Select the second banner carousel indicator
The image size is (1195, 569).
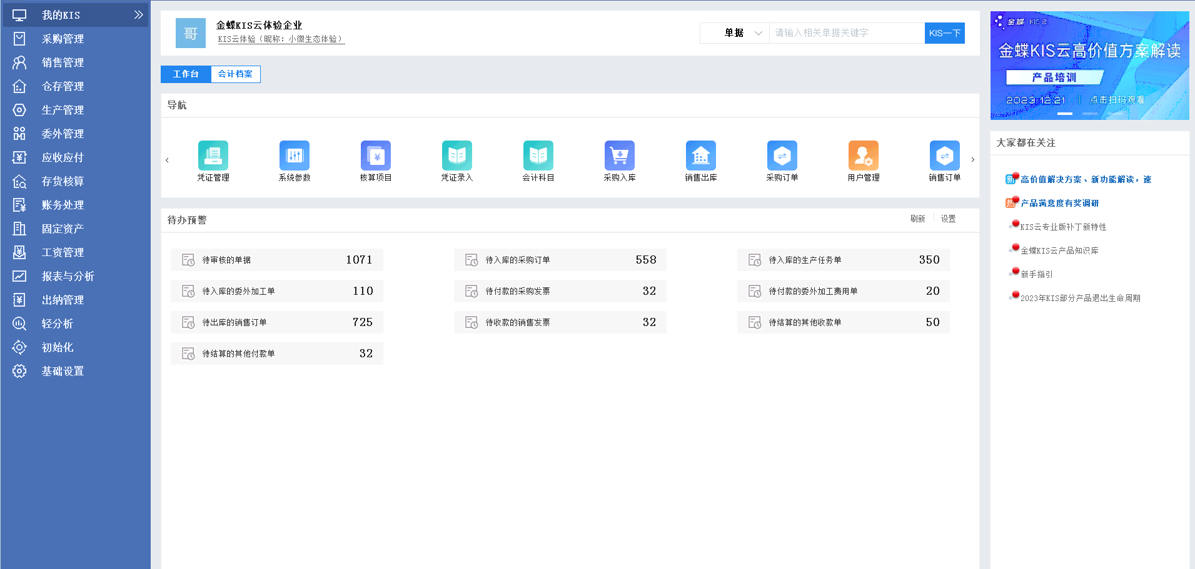coord(1090,114)
